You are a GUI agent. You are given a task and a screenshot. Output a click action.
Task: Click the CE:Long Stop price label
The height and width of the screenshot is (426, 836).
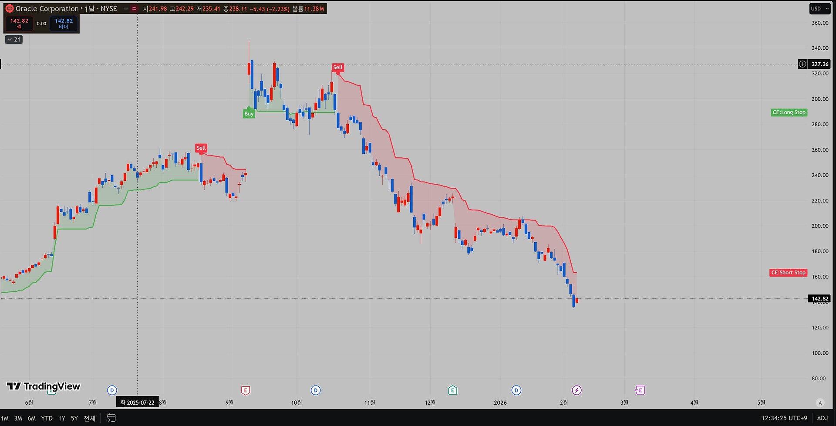pyautogui.click(x=789, y=112)
